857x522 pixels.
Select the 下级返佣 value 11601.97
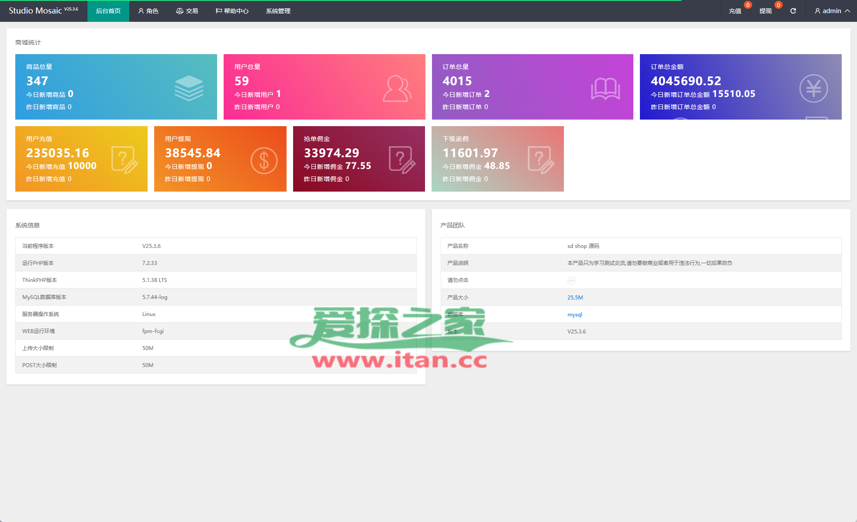coord(470,153)
